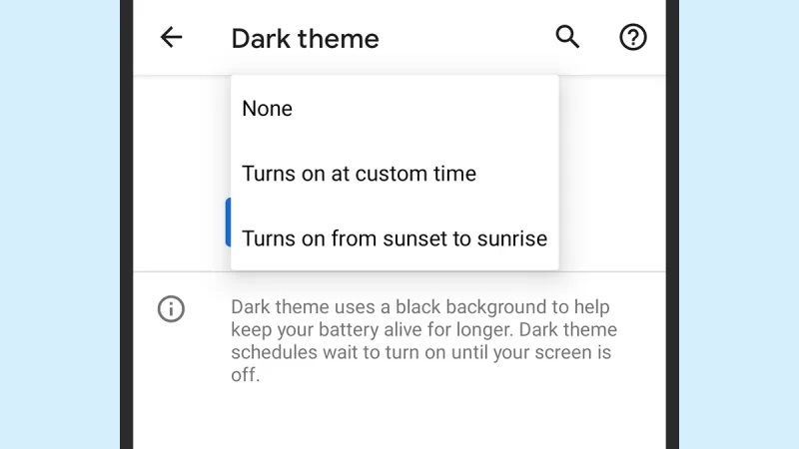The image size is (799, 449).
Task: Click the word "off." ending the description
Action: [246, 376]
